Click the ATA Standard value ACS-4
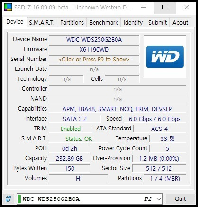 coord(160,129)
